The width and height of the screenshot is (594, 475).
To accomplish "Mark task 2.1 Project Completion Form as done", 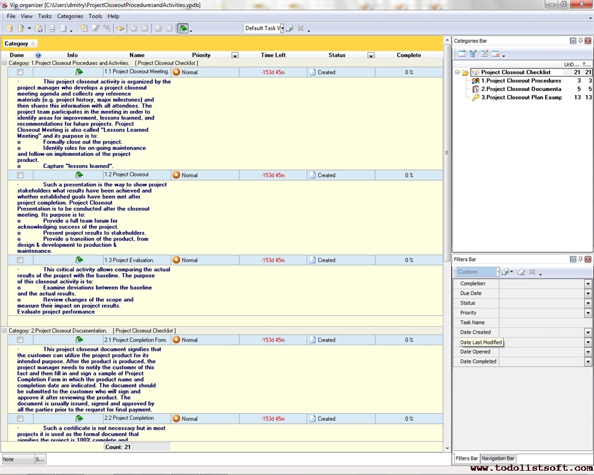I will [x=20, y=340].
